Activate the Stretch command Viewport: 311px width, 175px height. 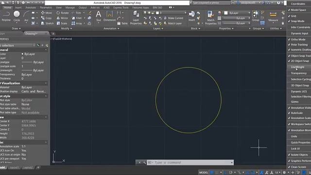click(x=47, y=23)
